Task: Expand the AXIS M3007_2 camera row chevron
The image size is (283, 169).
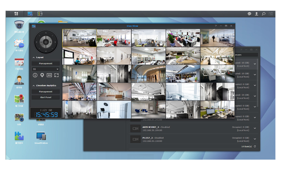Action: pos(255,129)
